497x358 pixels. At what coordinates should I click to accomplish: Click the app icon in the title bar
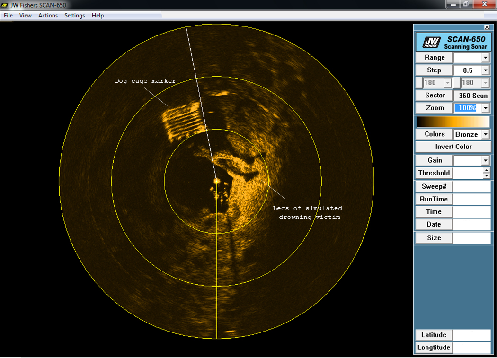pos(6,5)
